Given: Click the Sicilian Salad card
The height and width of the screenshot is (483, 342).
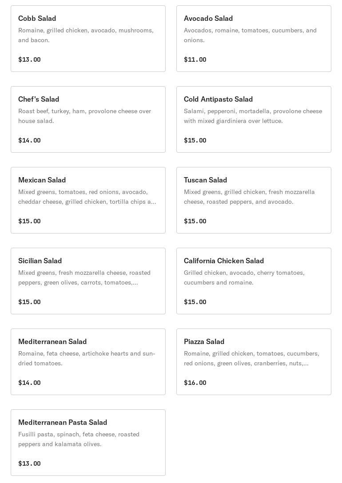Looking at the screenshot, I should tap(88, 281).
